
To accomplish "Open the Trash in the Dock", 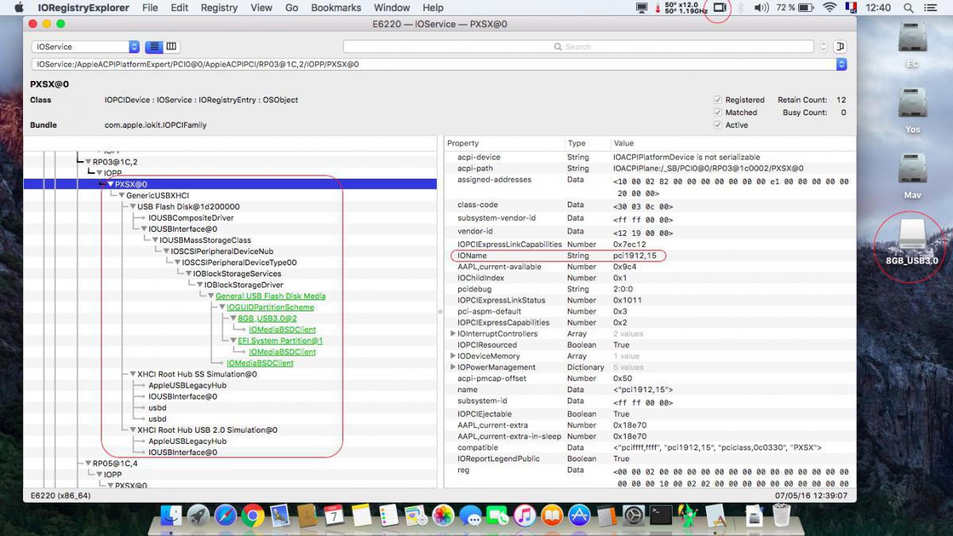I will [781, 515].
